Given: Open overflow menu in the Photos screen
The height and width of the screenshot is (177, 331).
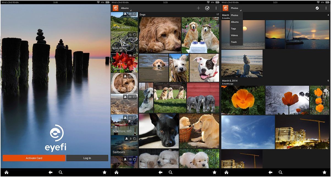Looking at the screenshot, I should [x=326, y=8].
